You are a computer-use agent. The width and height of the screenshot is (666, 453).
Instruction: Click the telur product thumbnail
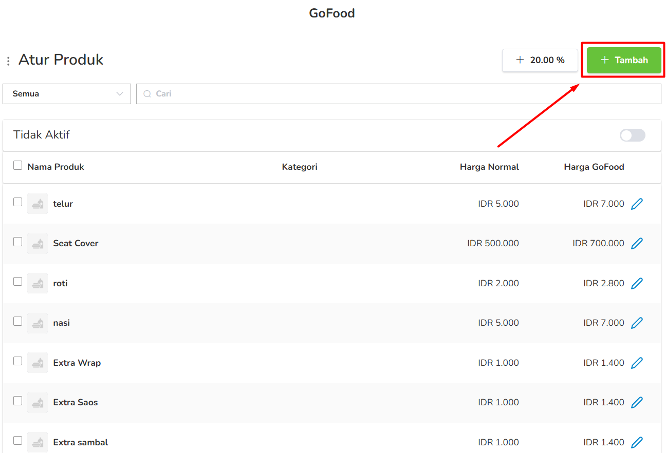point(38,204)
